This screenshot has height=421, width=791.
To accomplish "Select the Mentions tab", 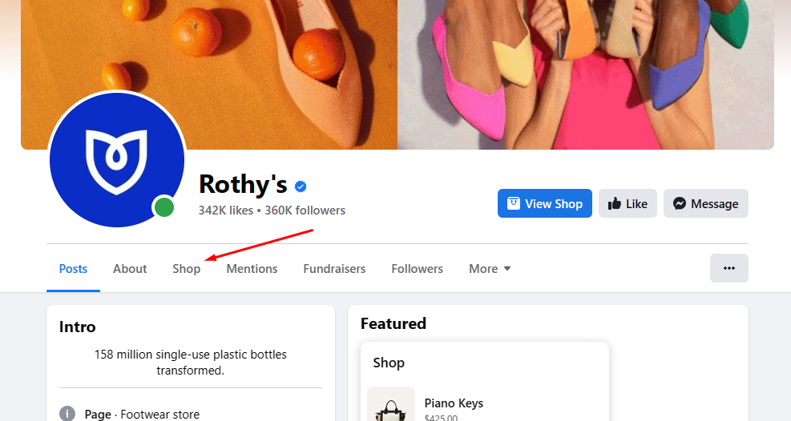I will (x=252, y=268).
